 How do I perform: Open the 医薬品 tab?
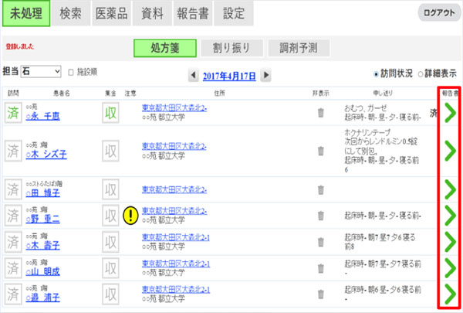tap(112, 15)
